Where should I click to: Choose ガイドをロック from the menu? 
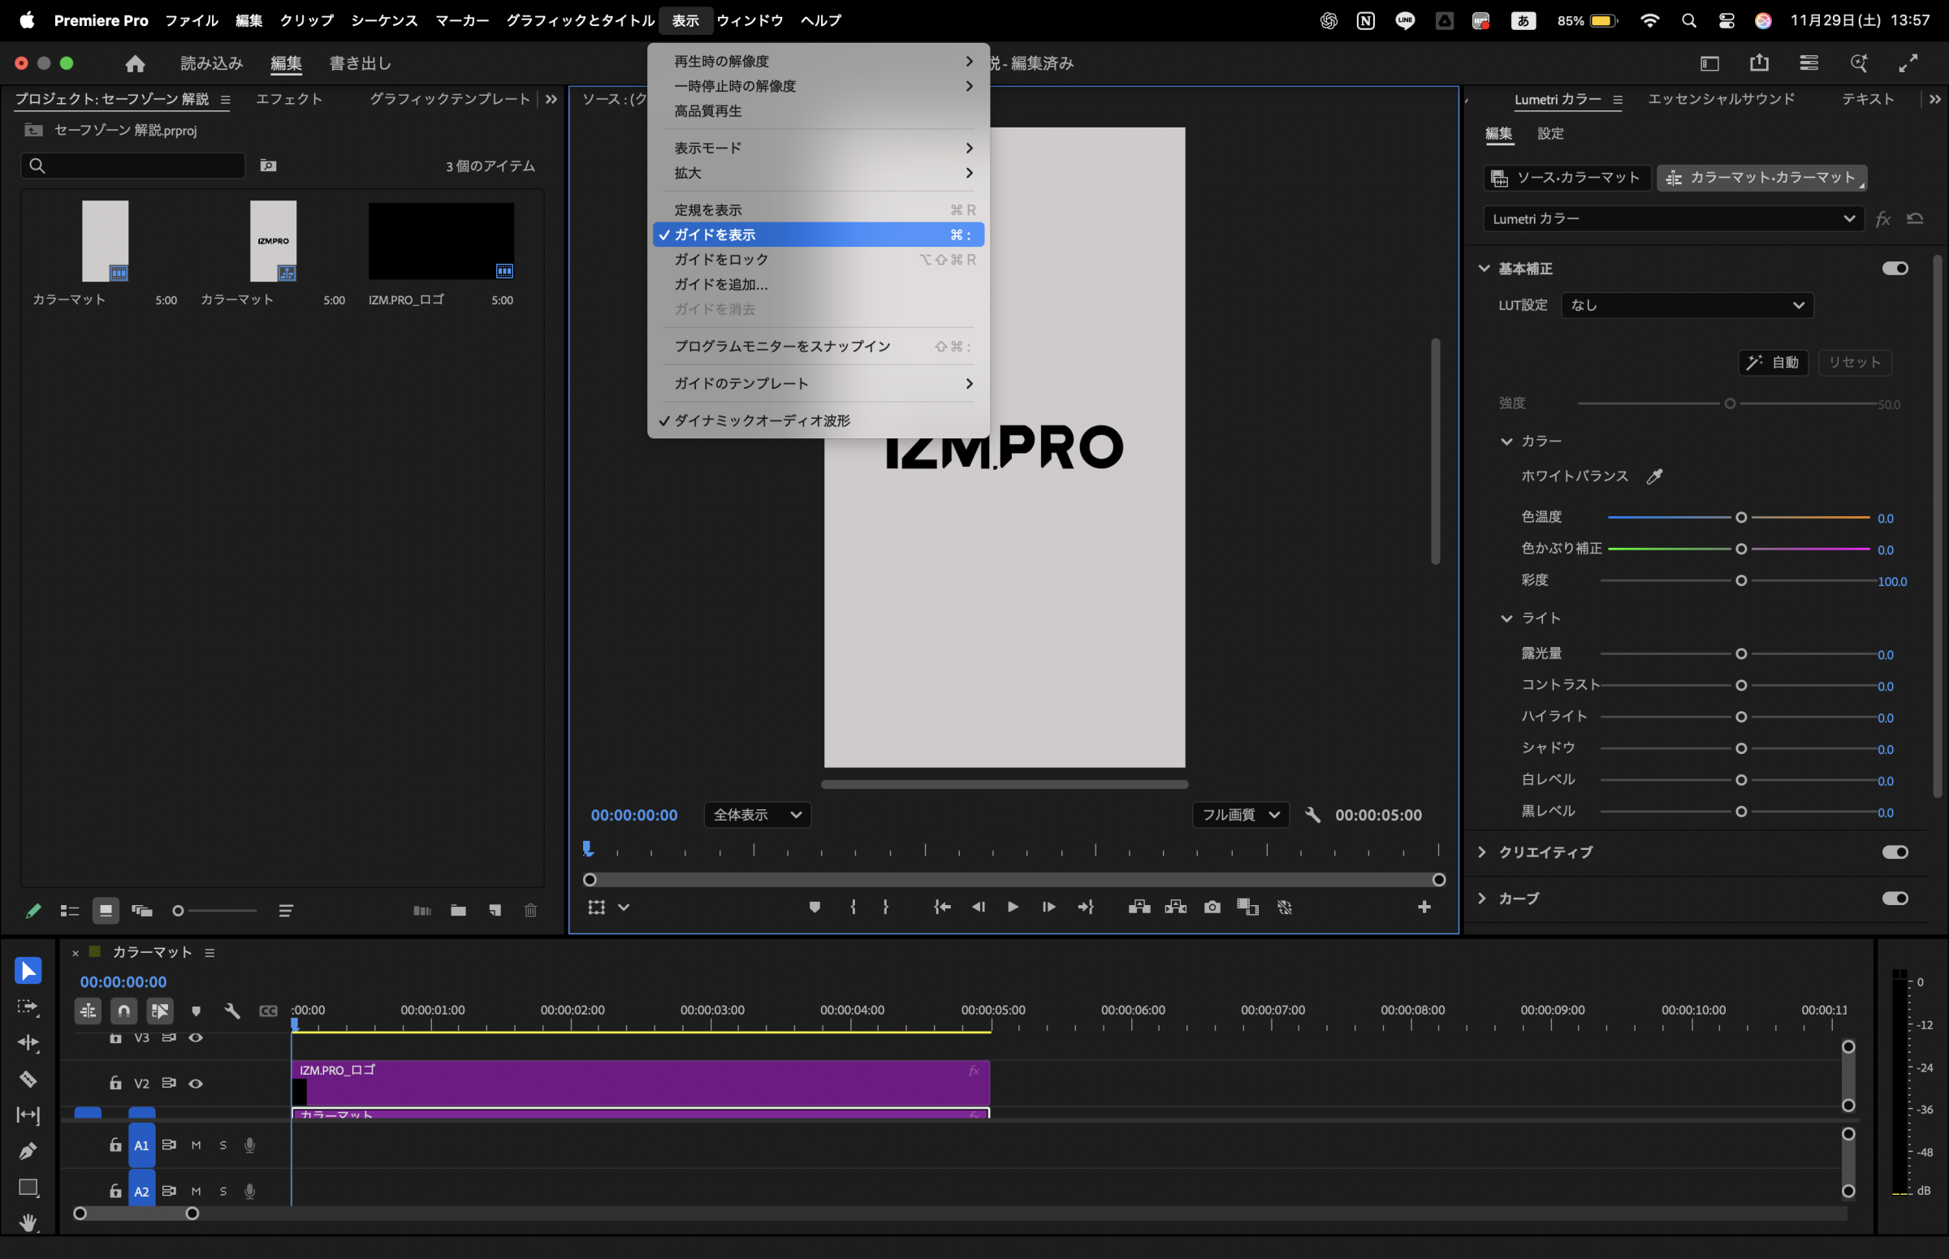pyautogui.click(x=720, y=259)
